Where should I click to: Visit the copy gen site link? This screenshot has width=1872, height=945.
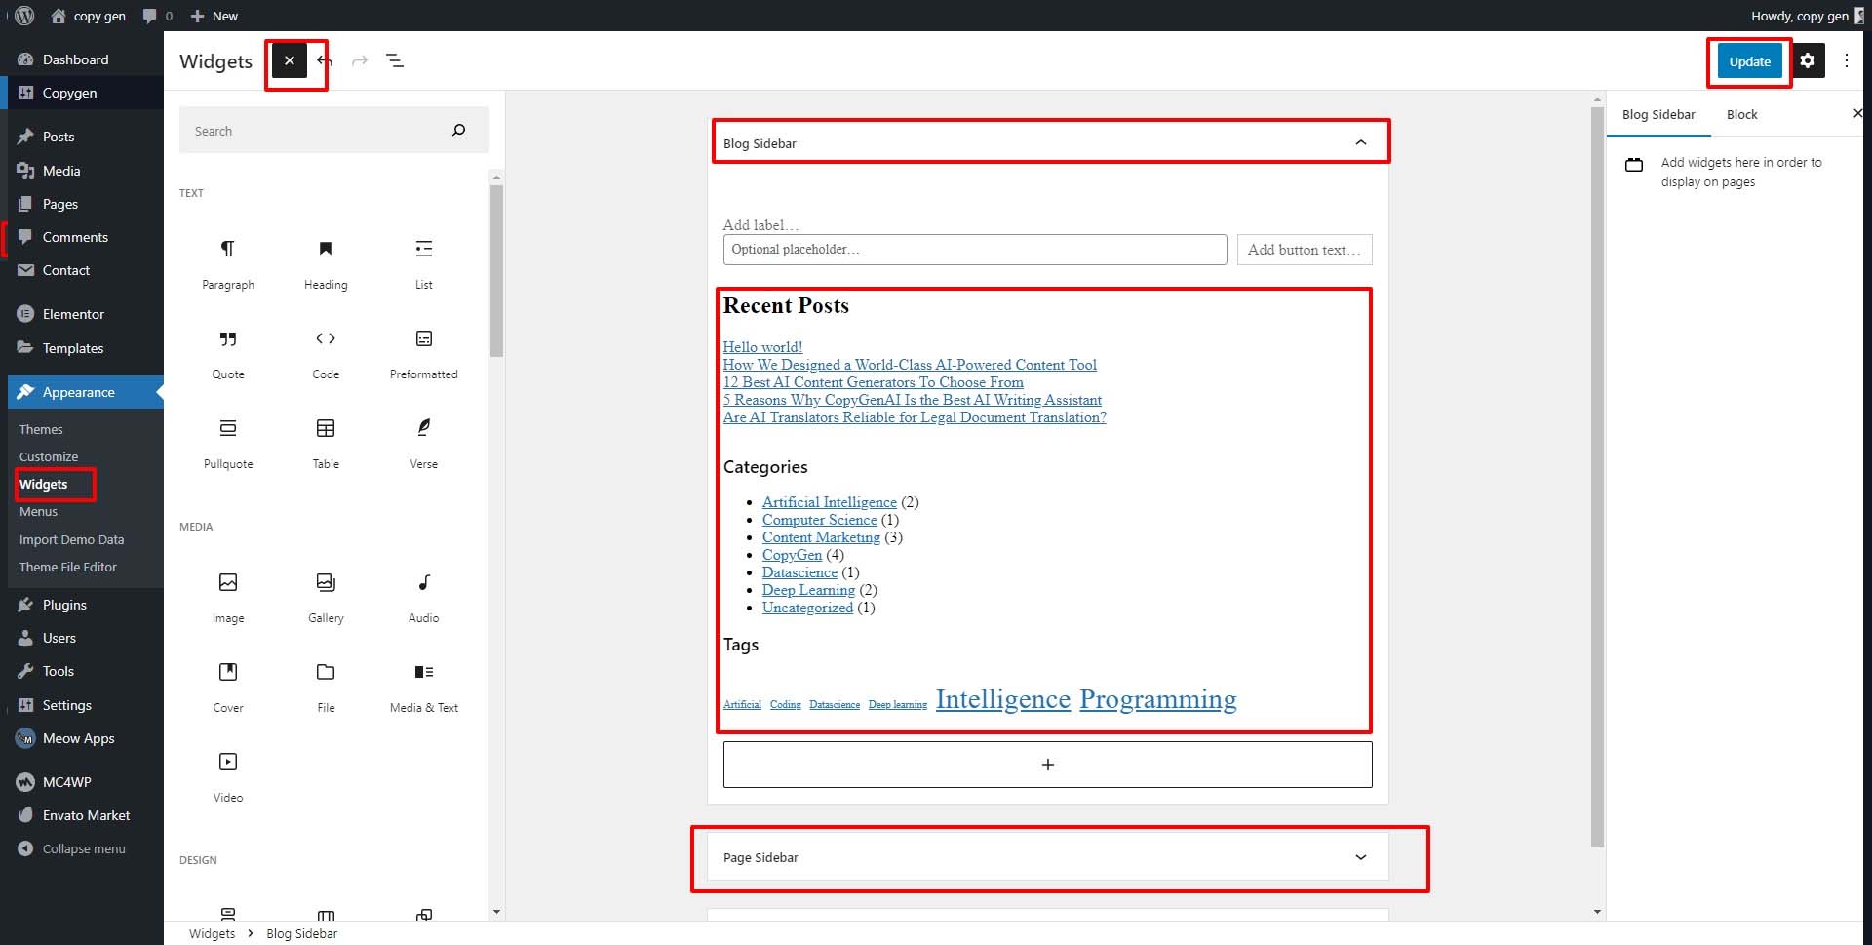(x=88, y=16)
